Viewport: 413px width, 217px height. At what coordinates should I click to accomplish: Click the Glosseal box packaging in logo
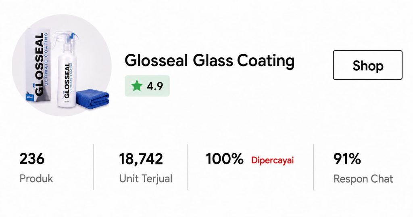(x=39, y=65)
